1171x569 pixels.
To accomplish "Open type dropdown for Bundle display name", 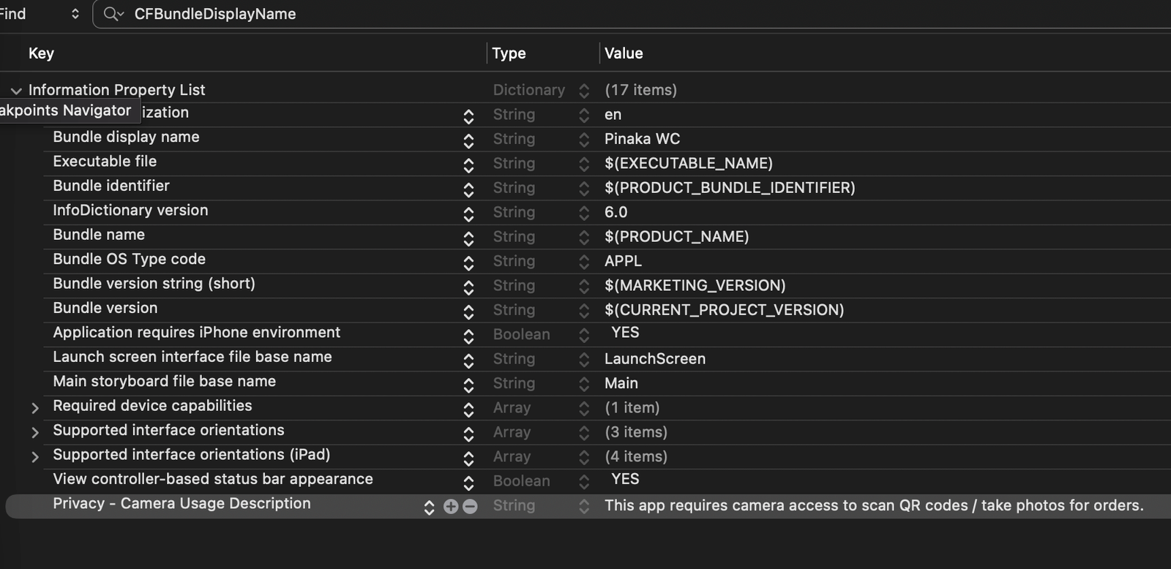I will (x=583, y=140).
